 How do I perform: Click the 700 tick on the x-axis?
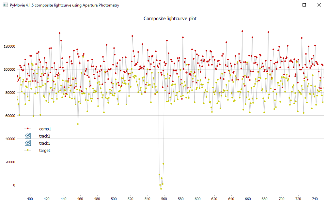coord(282,199)
